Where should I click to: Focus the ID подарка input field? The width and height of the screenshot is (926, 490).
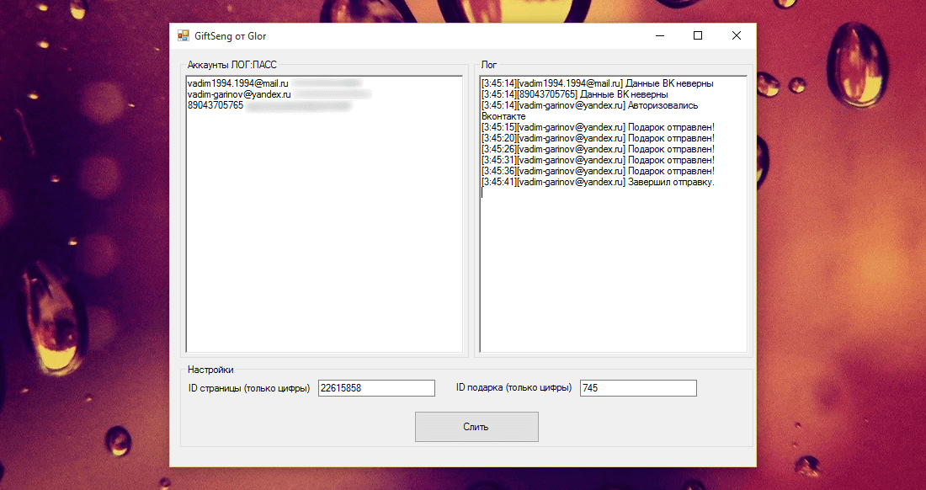(638, 388)
